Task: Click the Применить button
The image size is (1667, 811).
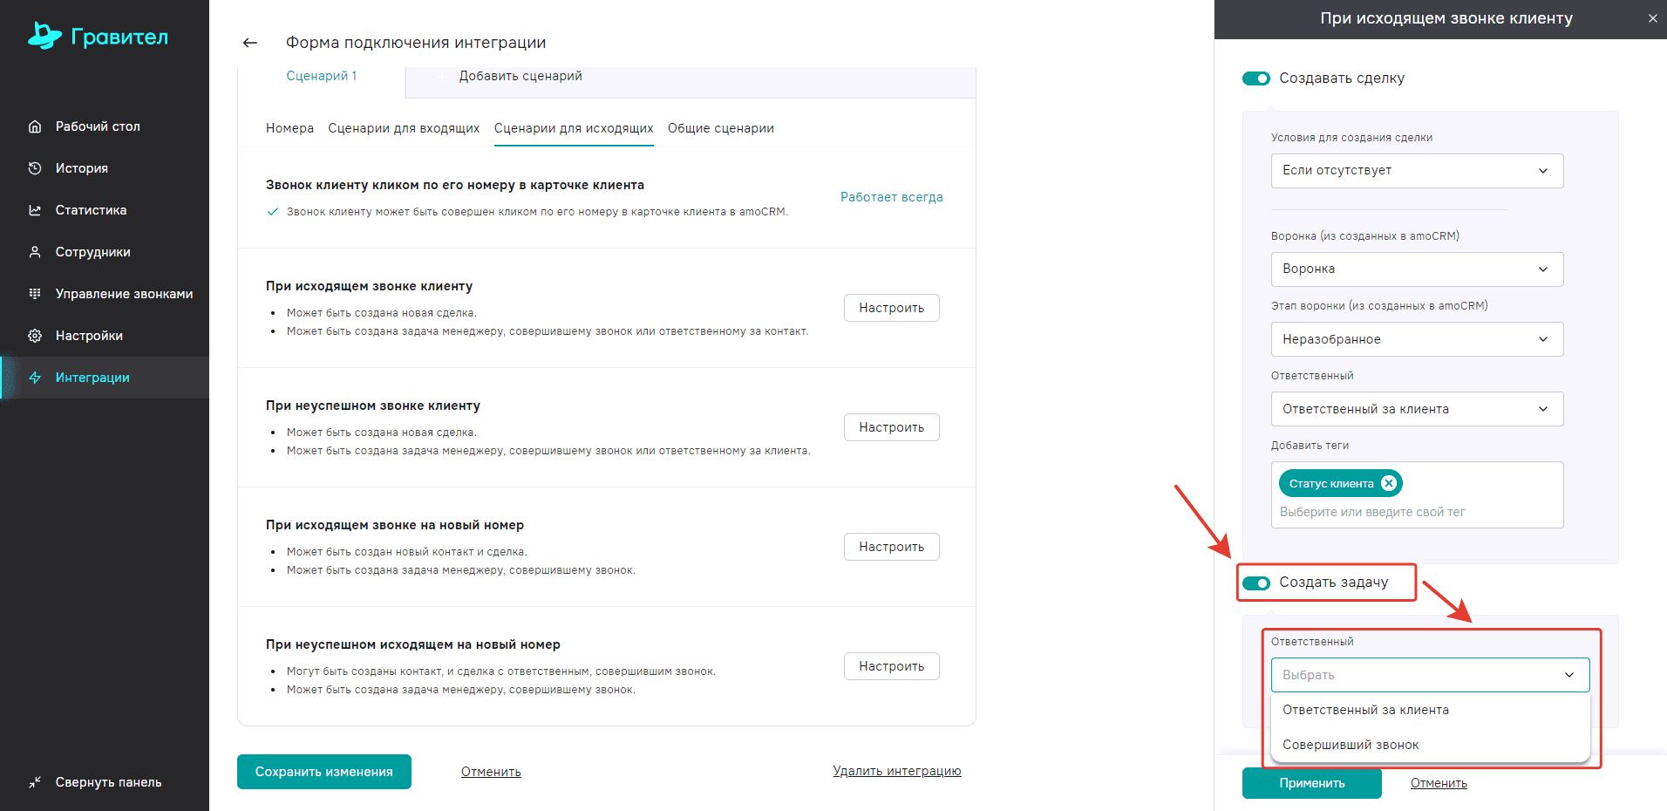Action: (1311, 783)
